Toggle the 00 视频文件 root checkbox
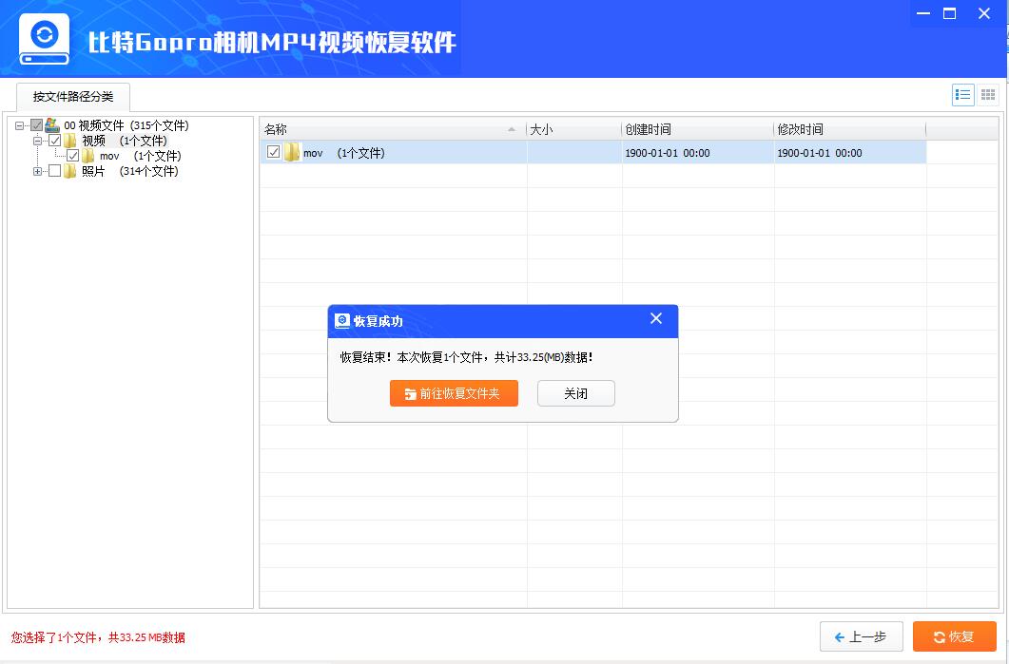Screen dimensions: 1009x664 tap(37, 125)
